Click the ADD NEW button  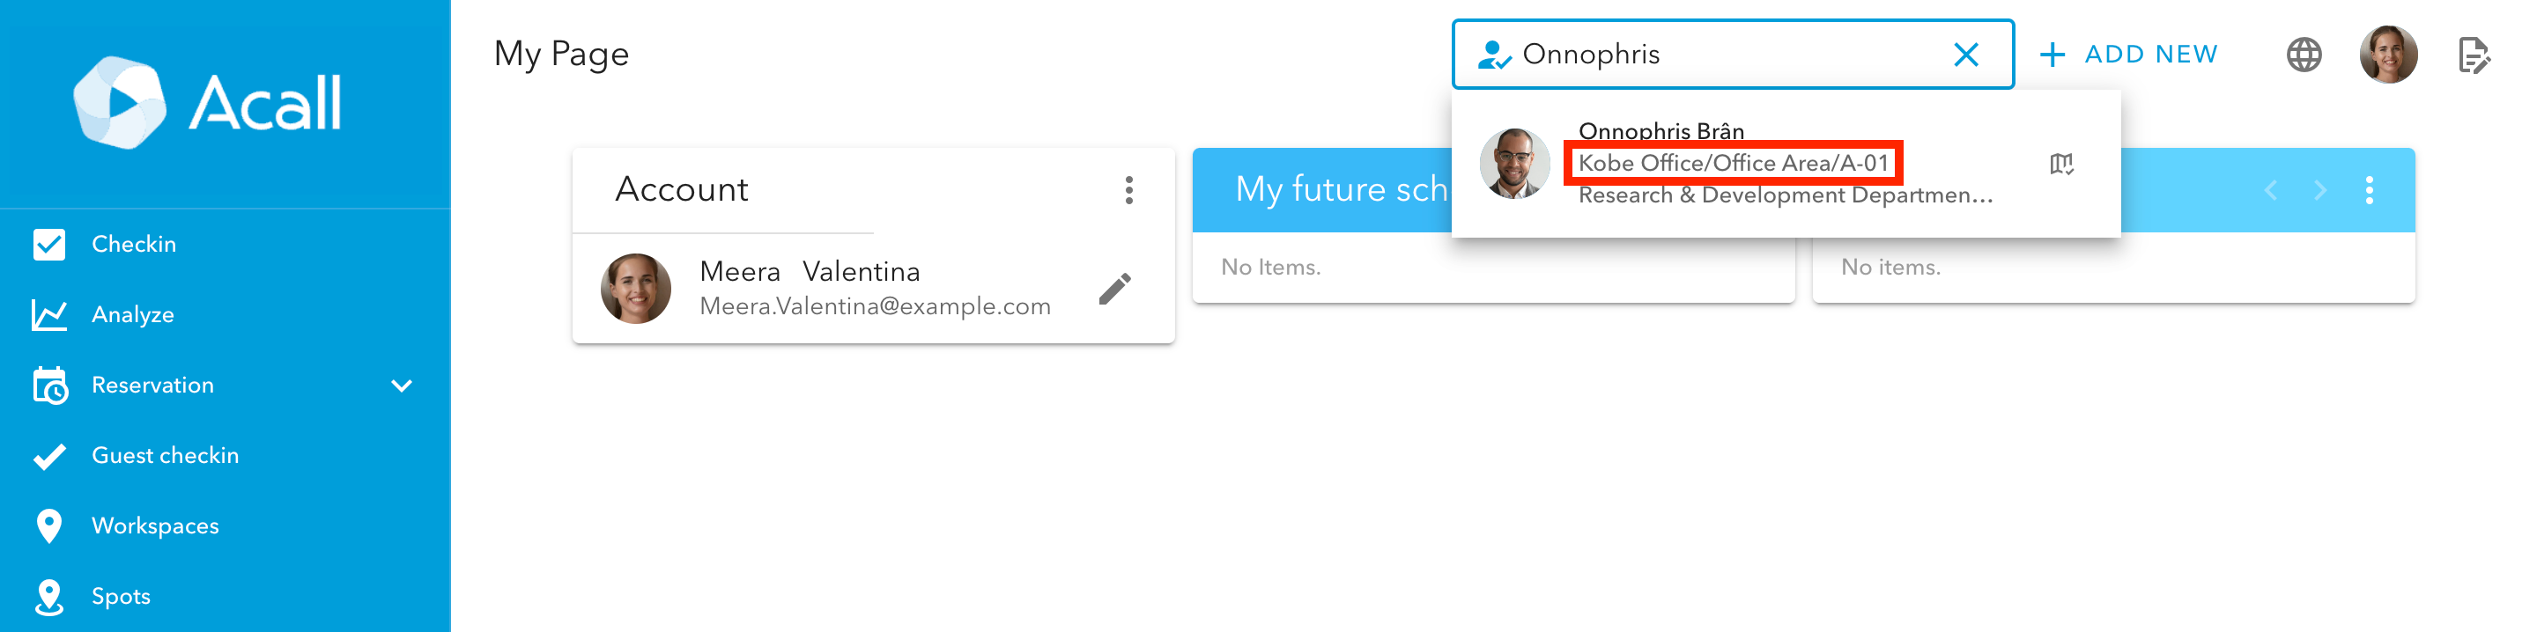(2129, 55)
